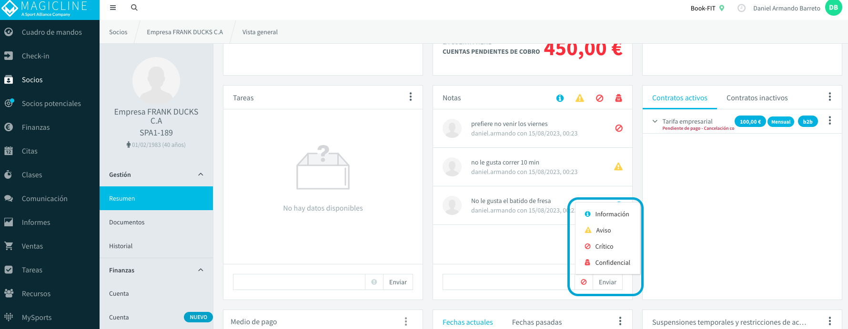Click the Recursos people icon
The height and width of the screenshot is (329, 848).
9,293
